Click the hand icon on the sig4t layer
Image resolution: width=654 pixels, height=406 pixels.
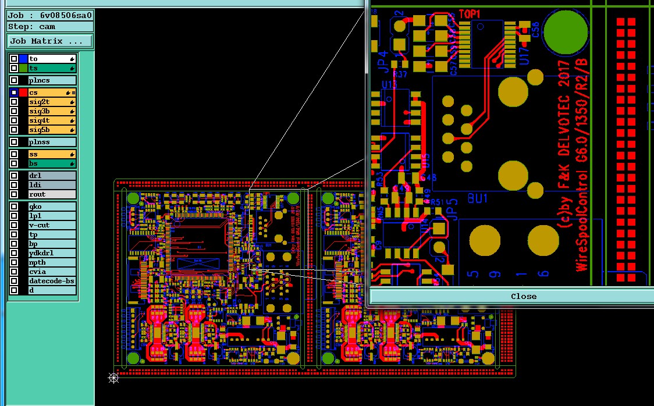click(x=72, y=121)
